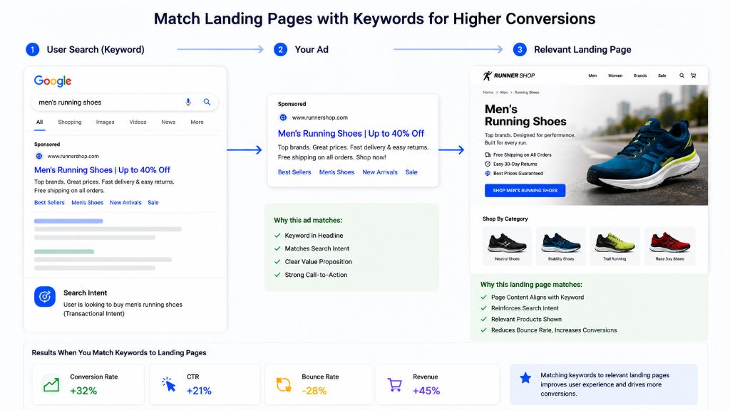Click checkmark beside Keyword in Headline
The image size is (730, 410).
tap(277, 236)
